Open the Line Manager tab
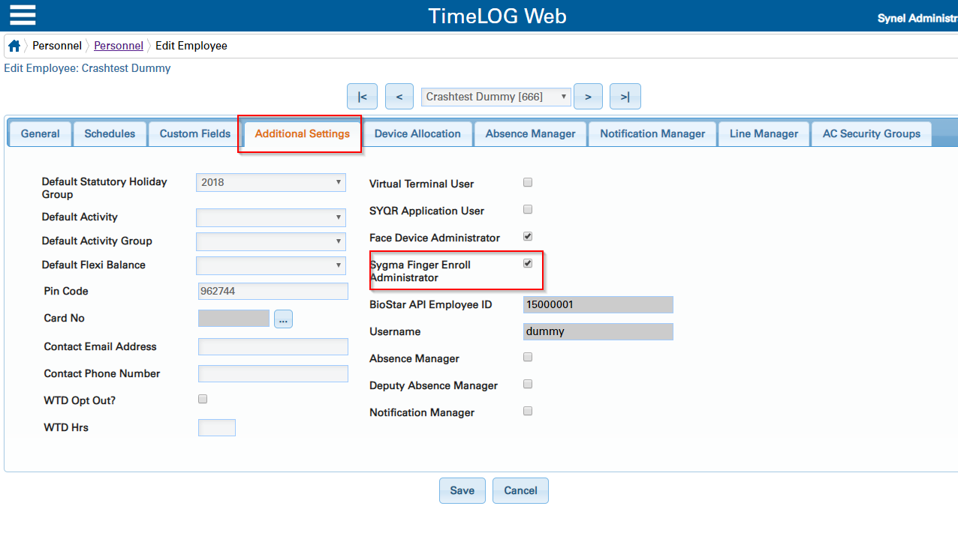This screenshot has width=958, height=539. [764, 133]
